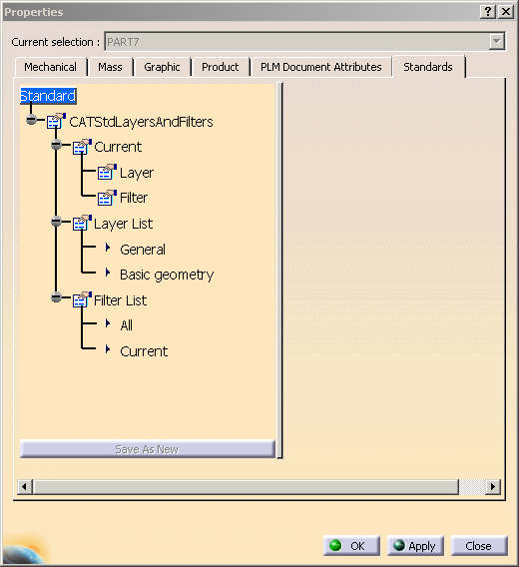Click the arrow marker beside Basic geometry
The image size is (519, 567).
point(108,273)
